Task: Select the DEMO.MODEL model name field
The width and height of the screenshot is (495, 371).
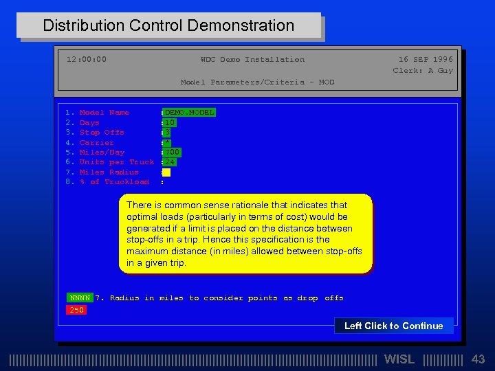Action: pyautogui.click(x=189, y=112)
